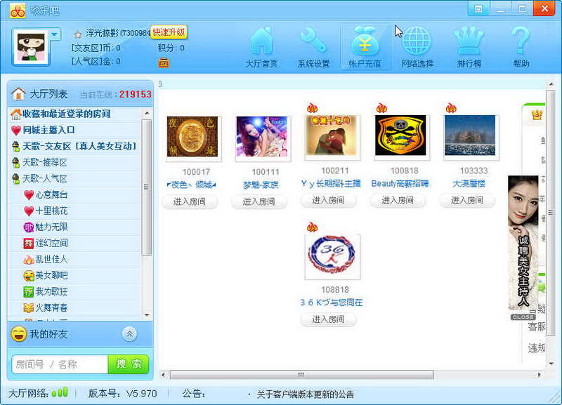562x405 pixels.
Task: Enter room 100017 via 进入房间 button
Action: [190, 201]
